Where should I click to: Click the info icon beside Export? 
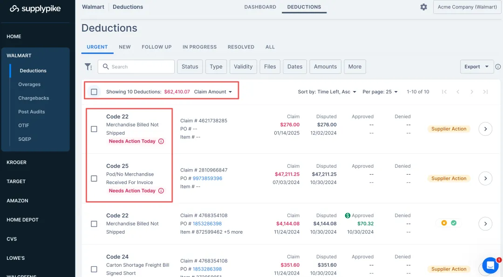click(498, 67)
